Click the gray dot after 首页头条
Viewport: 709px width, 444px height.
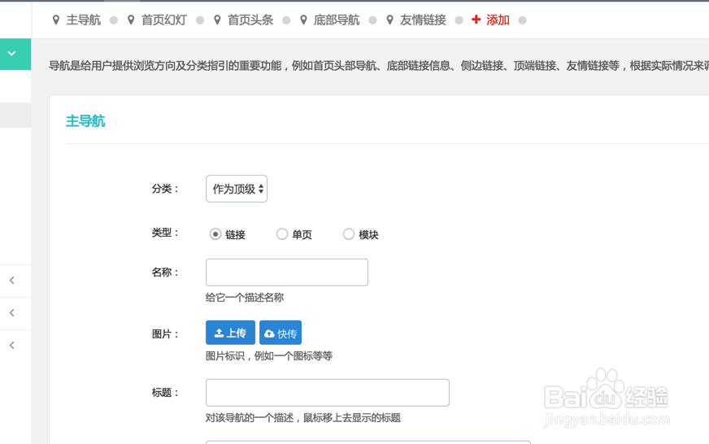(x=286, y=20)
